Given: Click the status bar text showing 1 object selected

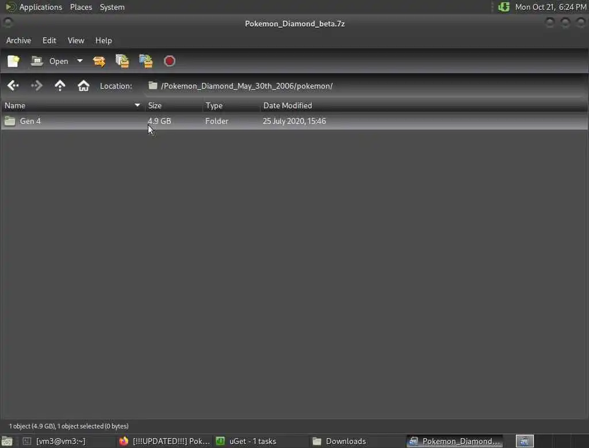Looking at the screenshot, I should (69, 426).
